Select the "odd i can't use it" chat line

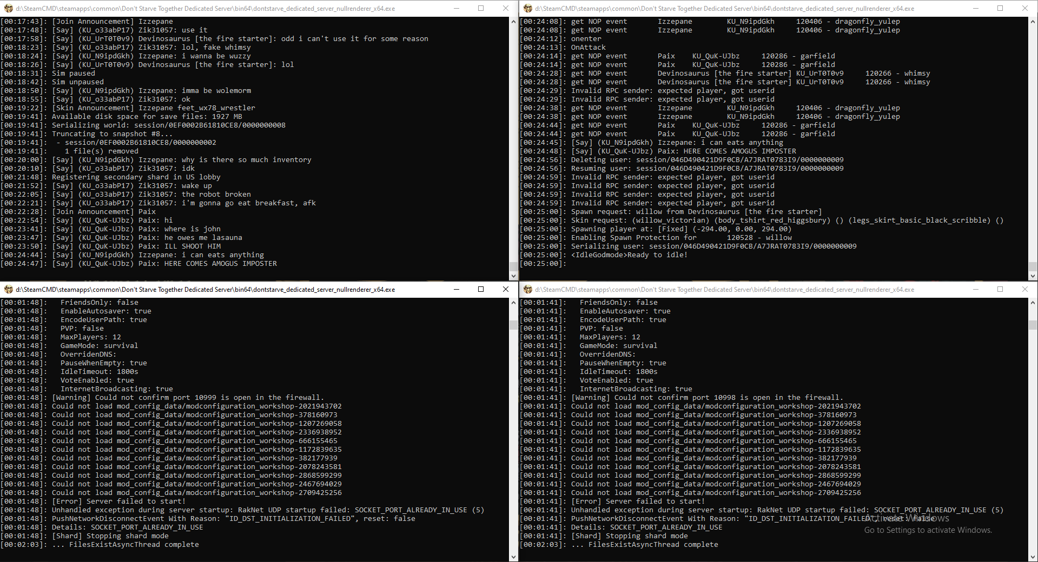tap(214, 39)
